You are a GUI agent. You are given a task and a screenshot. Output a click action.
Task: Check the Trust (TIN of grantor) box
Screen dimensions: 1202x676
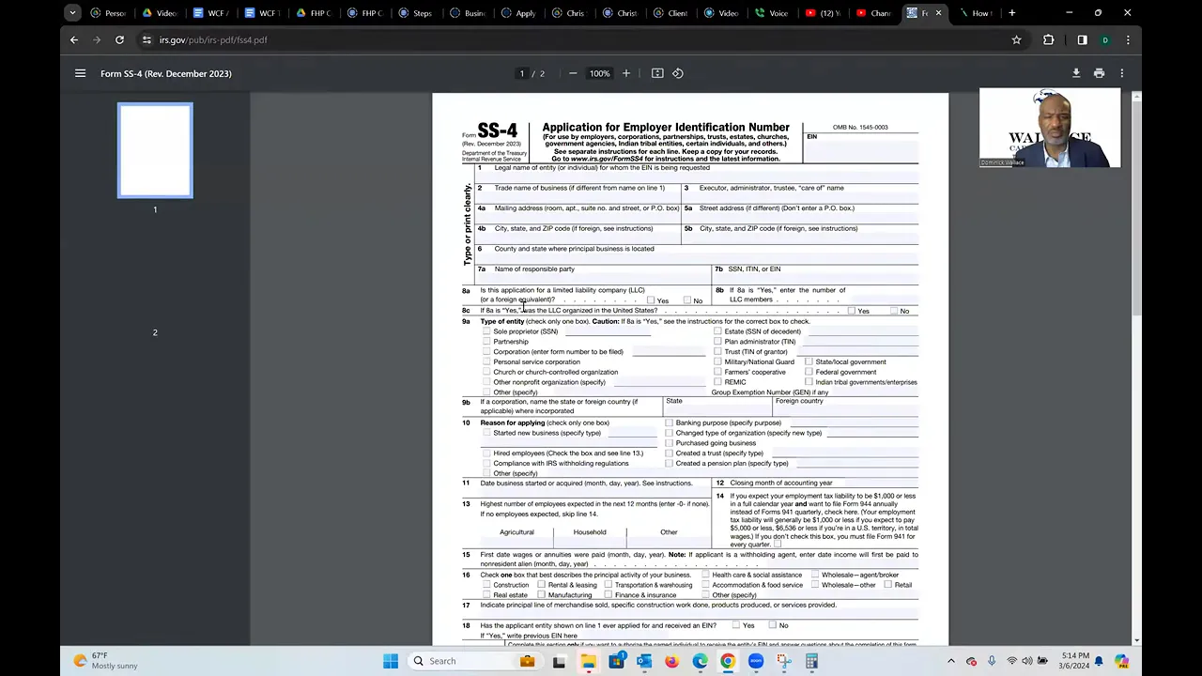point(717,351)
